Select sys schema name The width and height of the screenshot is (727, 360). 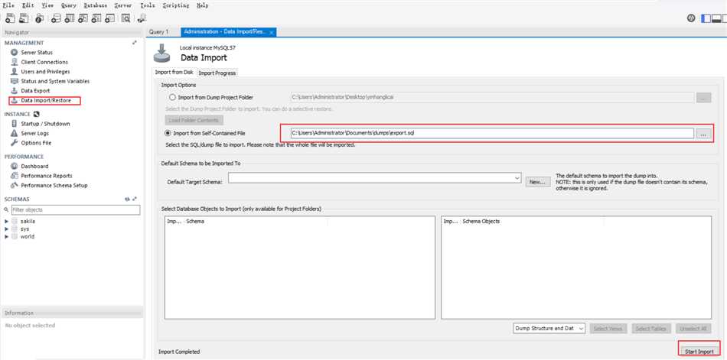pos(25,229)
